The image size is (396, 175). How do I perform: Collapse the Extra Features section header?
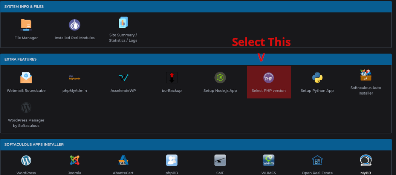(196, 59)
